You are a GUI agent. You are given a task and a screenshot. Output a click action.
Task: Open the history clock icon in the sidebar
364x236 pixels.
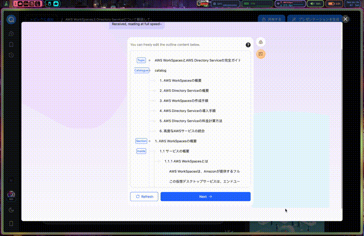(11, 55)
